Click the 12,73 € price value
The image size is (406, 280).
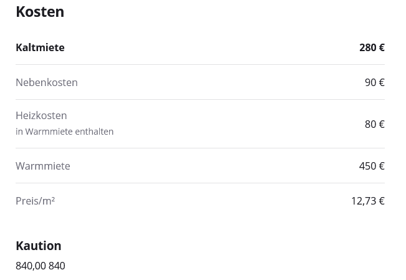click(367, 201)
